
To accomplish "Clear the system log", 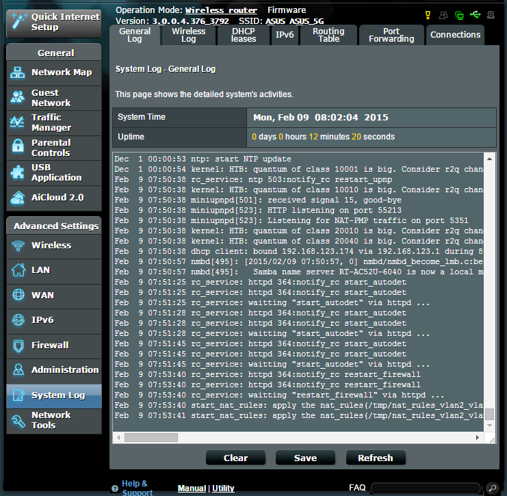I will coord(236,458).
